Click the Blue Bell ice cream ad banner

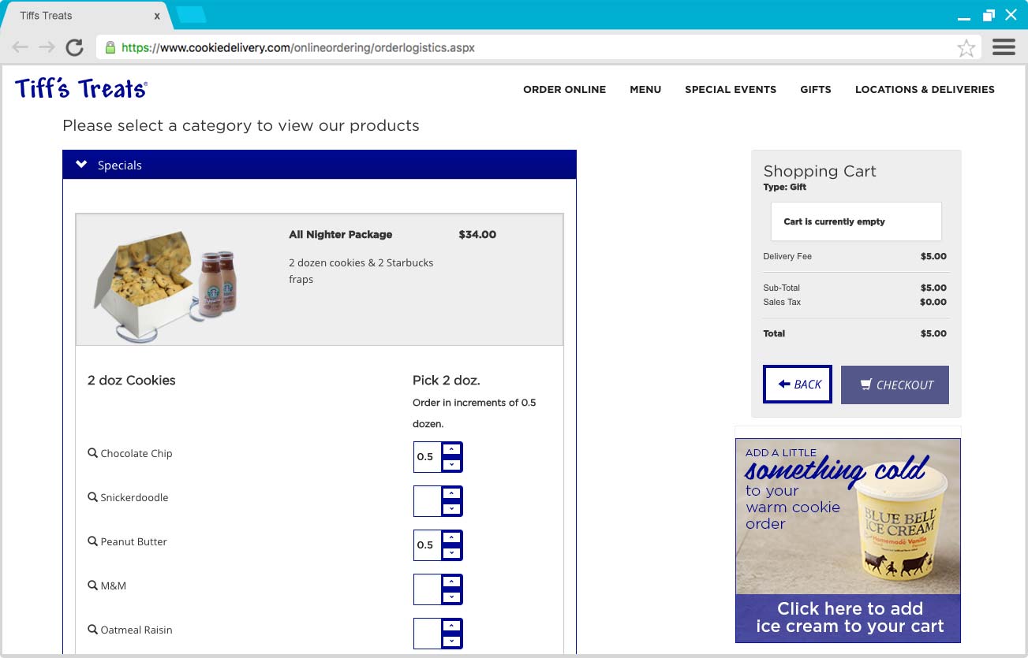848,541
